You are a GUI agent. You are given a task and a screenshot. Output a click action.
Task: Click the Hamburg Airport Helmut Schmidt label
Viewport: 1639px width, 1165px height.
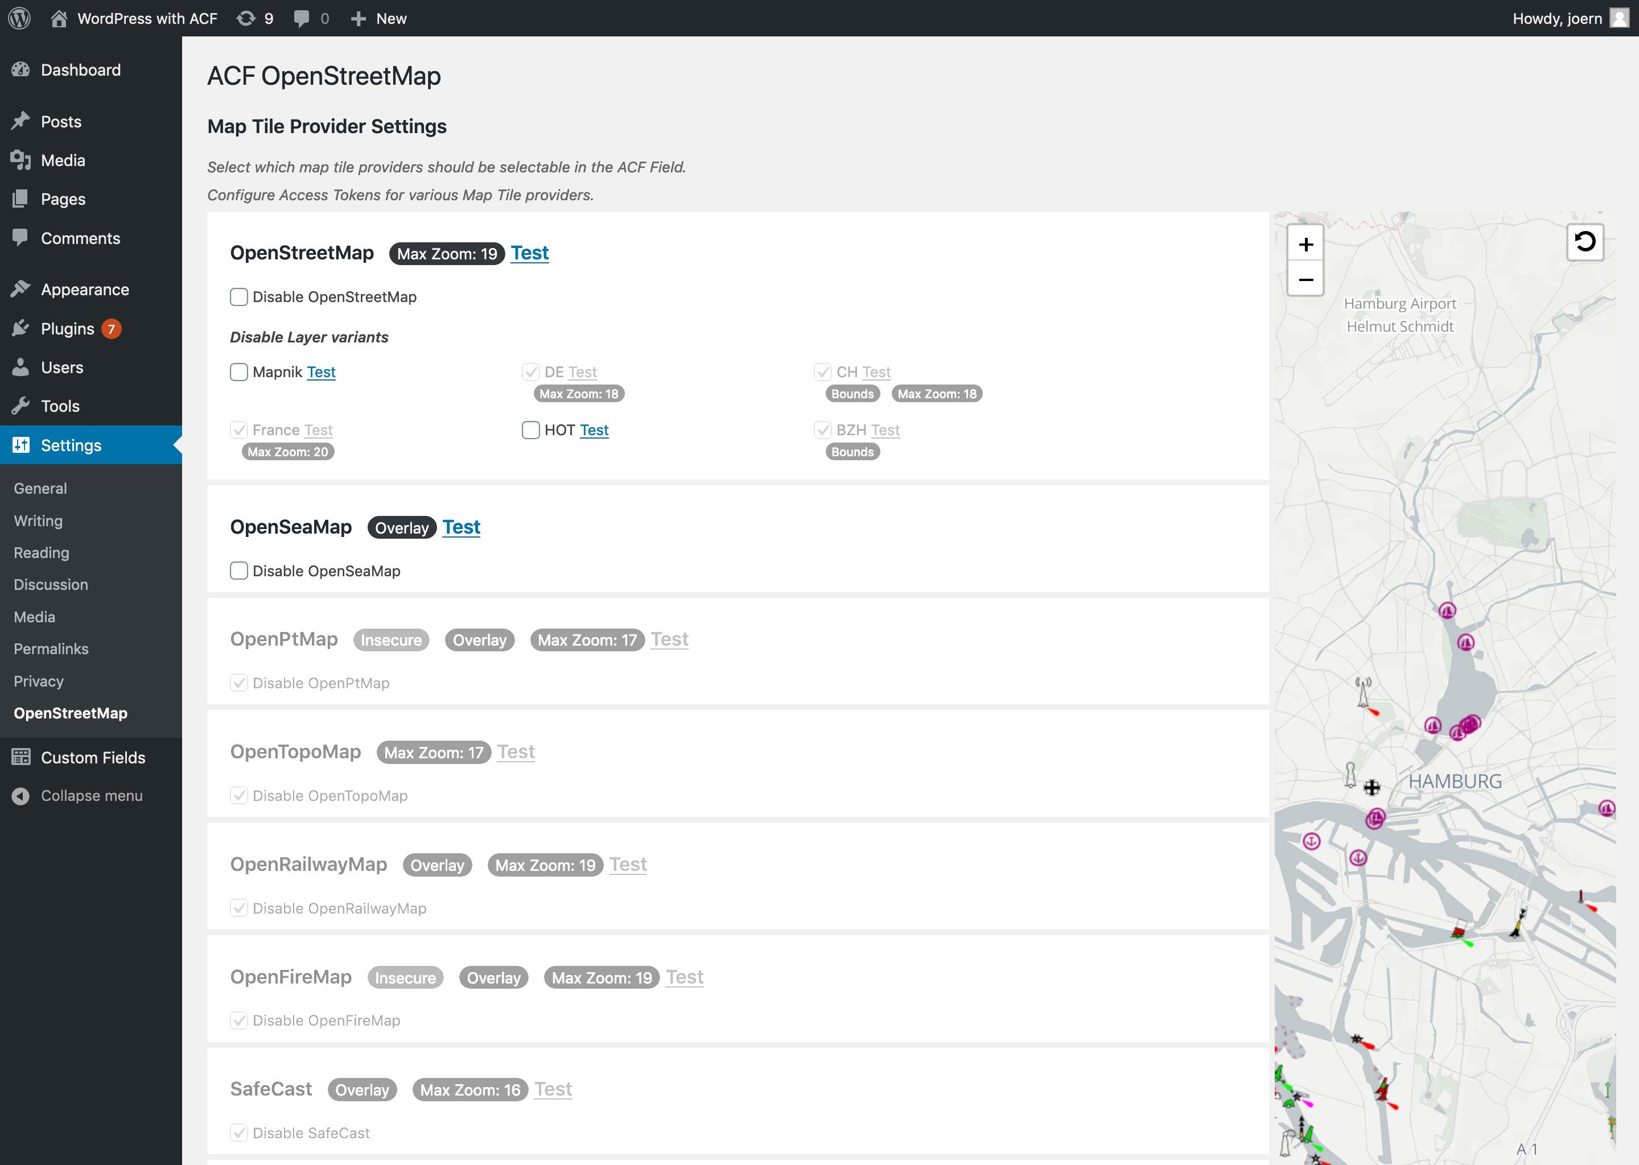[x=1400, y=315]
